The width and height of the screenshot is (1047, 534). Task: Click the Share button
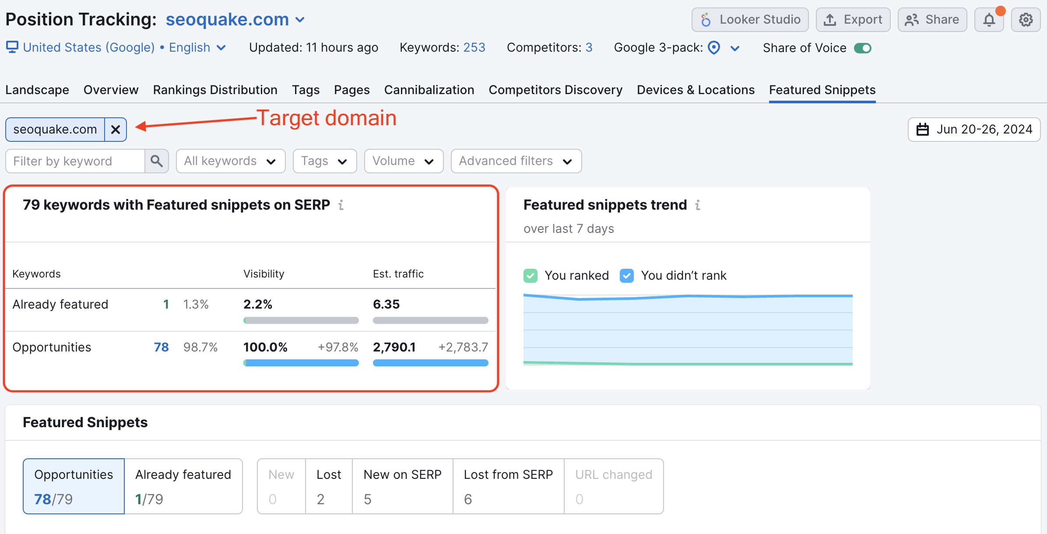(x=932, y=20)
